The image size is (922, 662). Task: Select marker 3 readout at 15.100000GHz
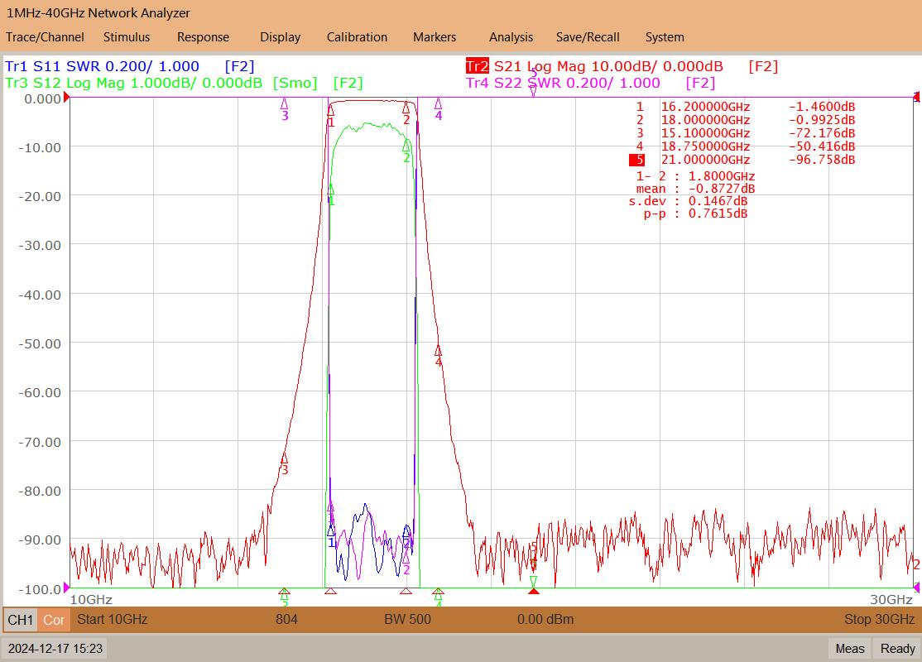pos(745,133)
